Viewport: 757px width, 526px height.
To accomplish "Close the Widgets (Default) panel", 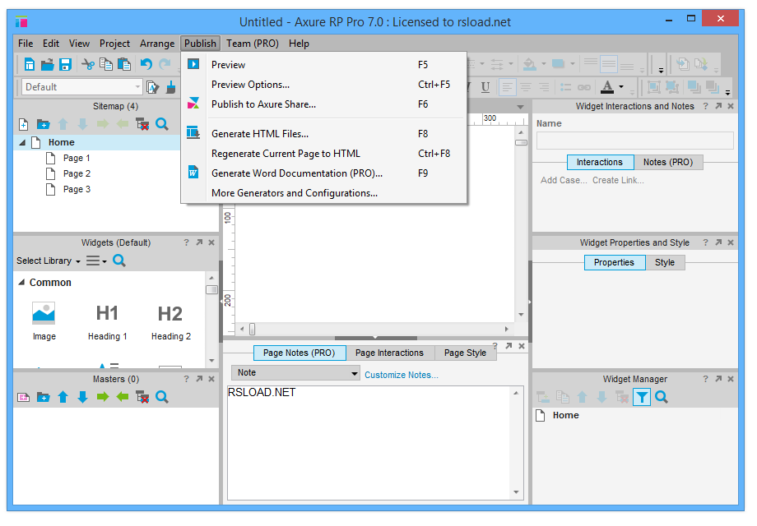I will pyautogui.click(x=211, y=243).
